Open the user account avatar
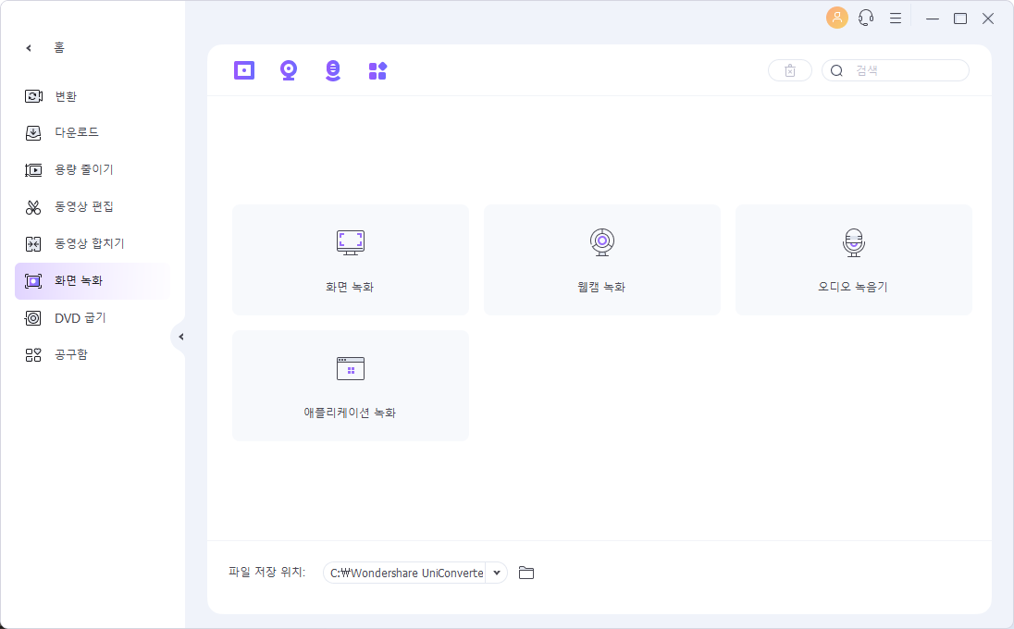This screenshot has width=1014, height=629. pyautogui.click(x=836, y=18)
